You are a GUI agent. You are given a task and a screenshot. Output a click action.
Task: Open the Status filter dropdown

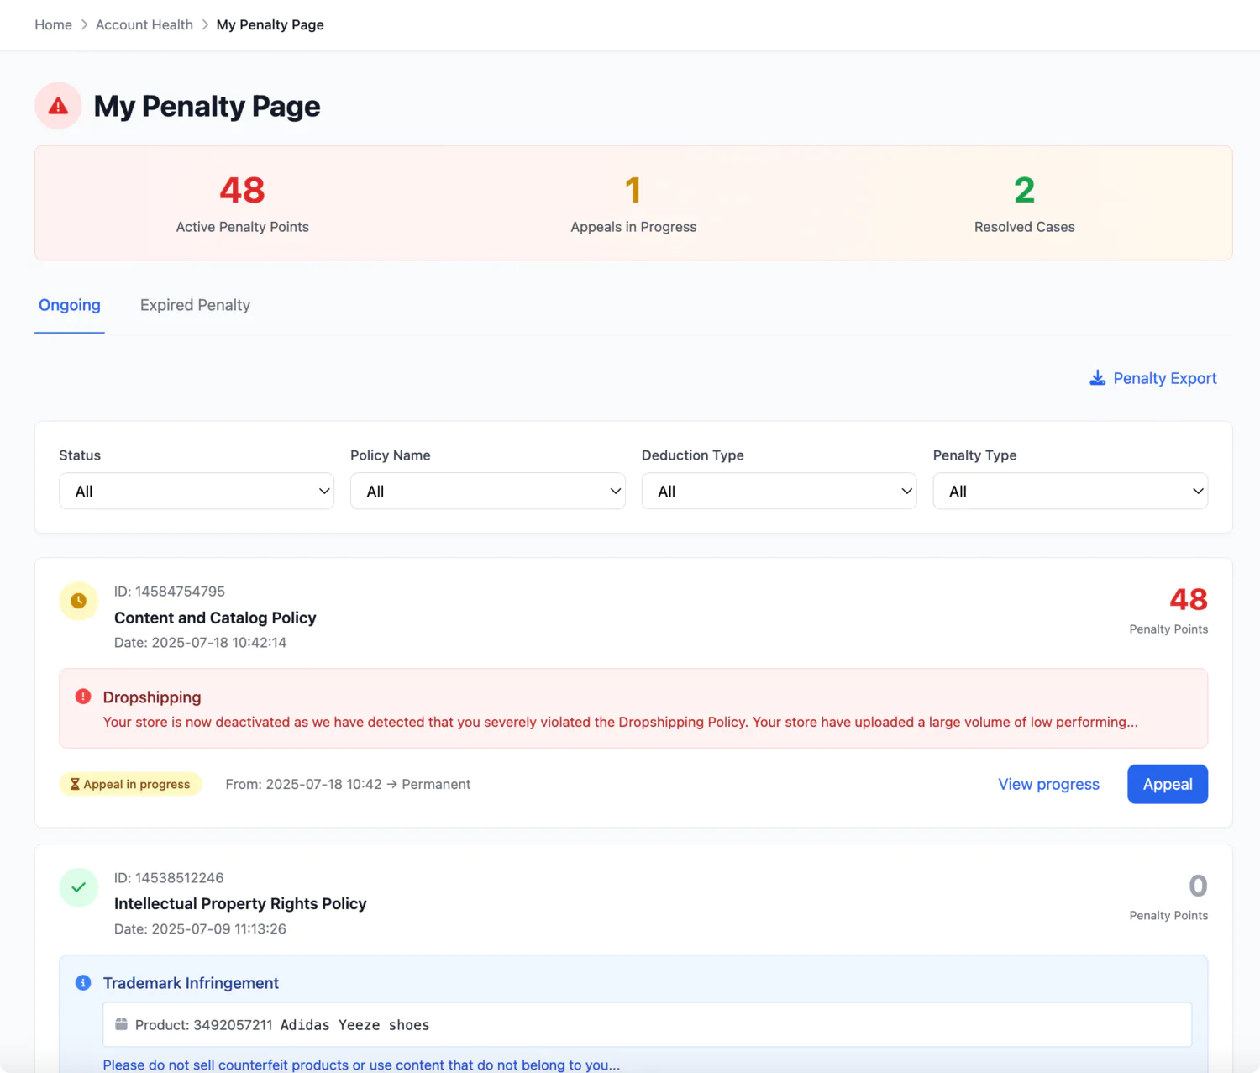pyautogui.click(x=197, y=492)
